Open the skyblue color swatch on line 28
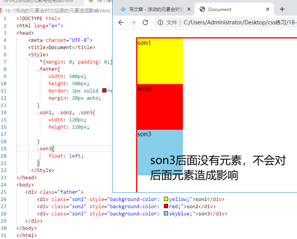The image size is (297, 239). coord(166,213)
